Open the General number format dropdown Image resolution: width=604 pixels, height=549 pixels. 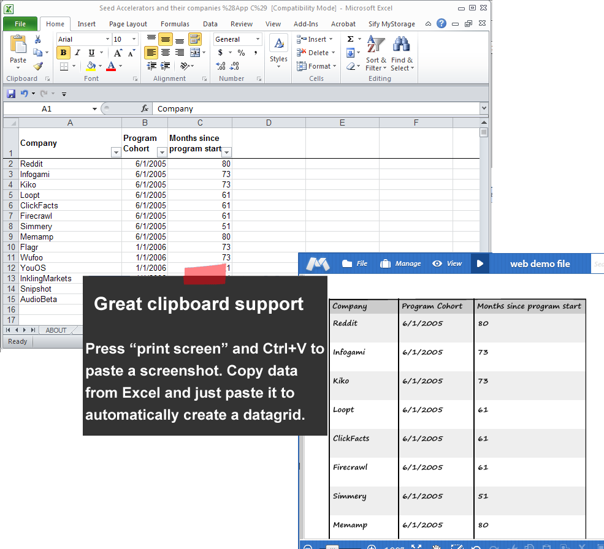[258, 39]
